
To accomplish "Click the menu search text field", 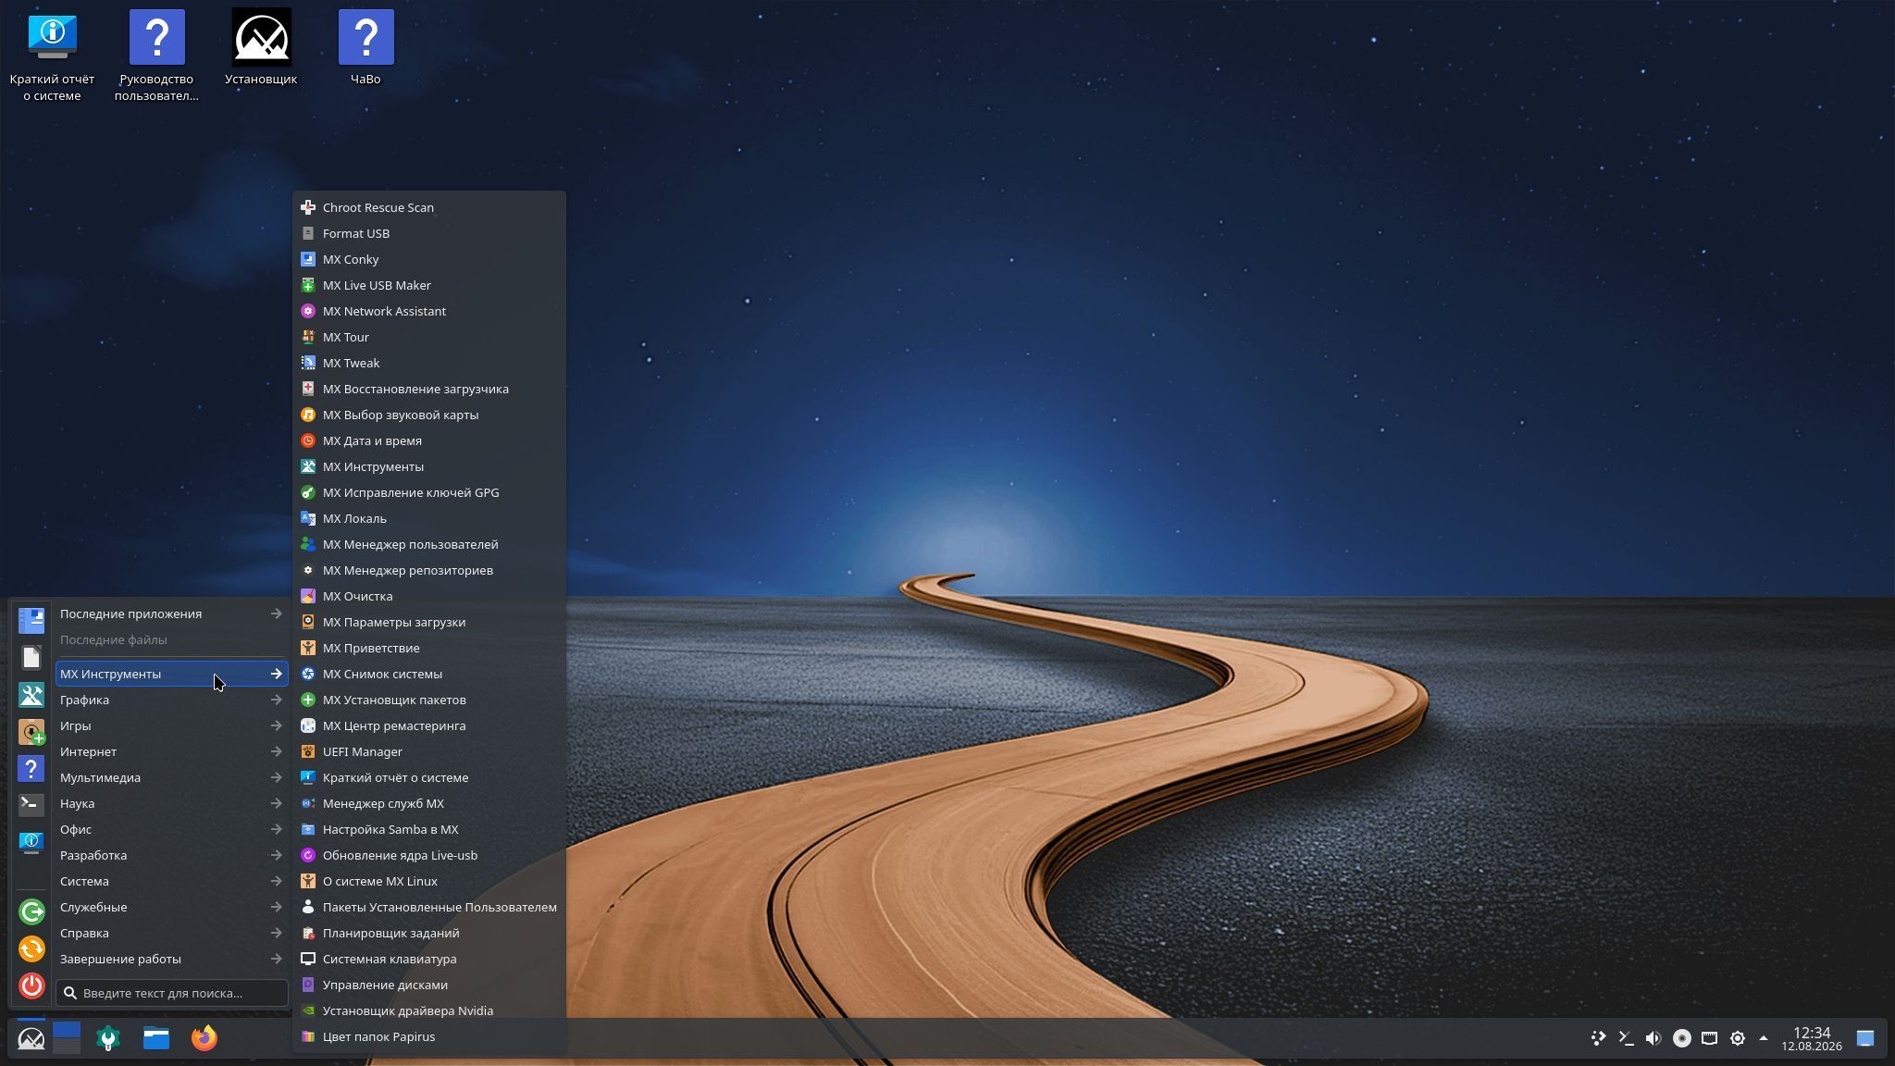I will 172,993.
